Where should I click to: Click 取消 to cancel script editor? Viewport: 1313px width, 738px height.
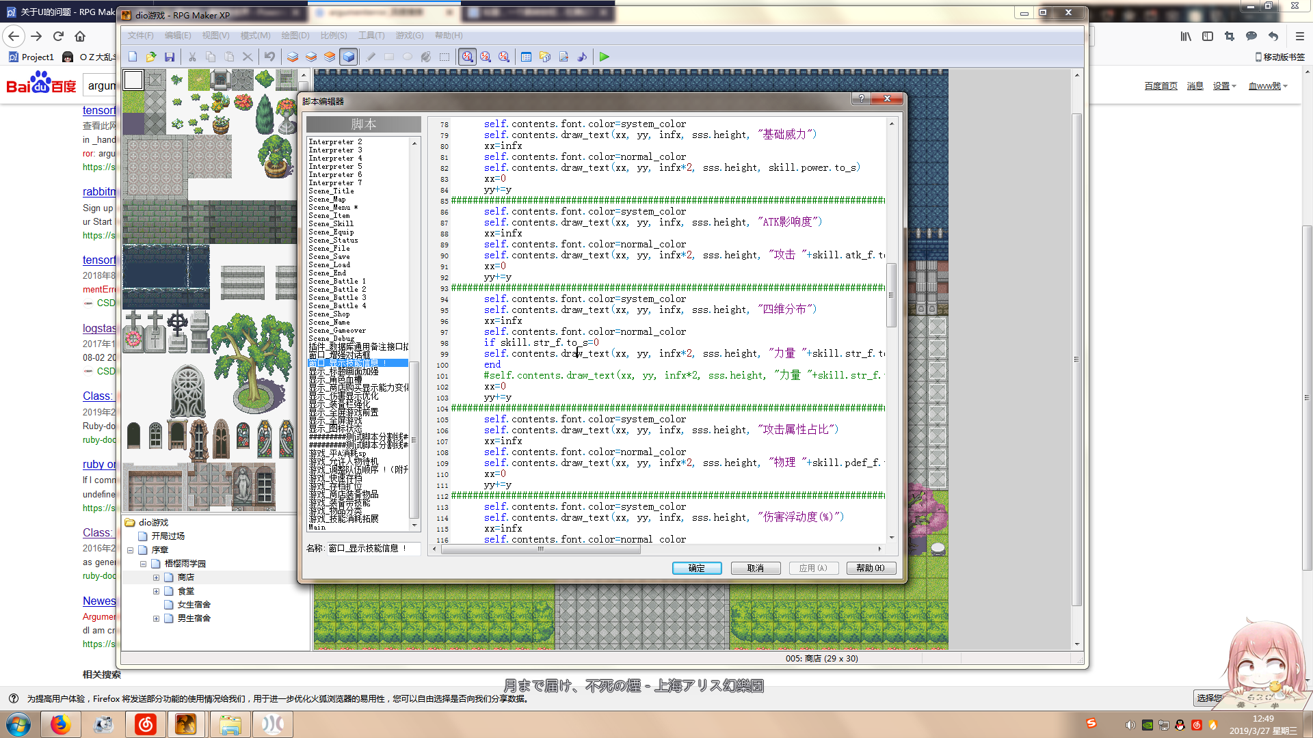(x=756, y=569)
